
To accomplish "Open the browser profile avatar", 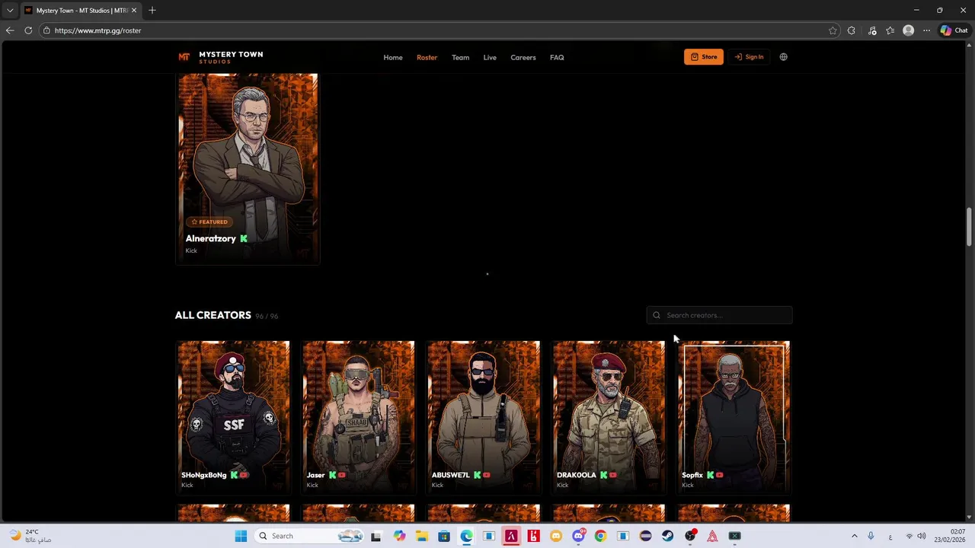I will (908, 30).
